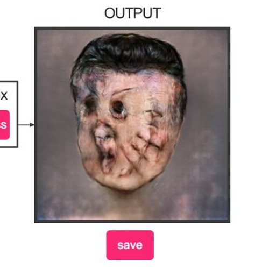The height and width of the screenshot is (269, 269).
Task: Click the gray top border of output frame
Action: (x=132, y=28)
